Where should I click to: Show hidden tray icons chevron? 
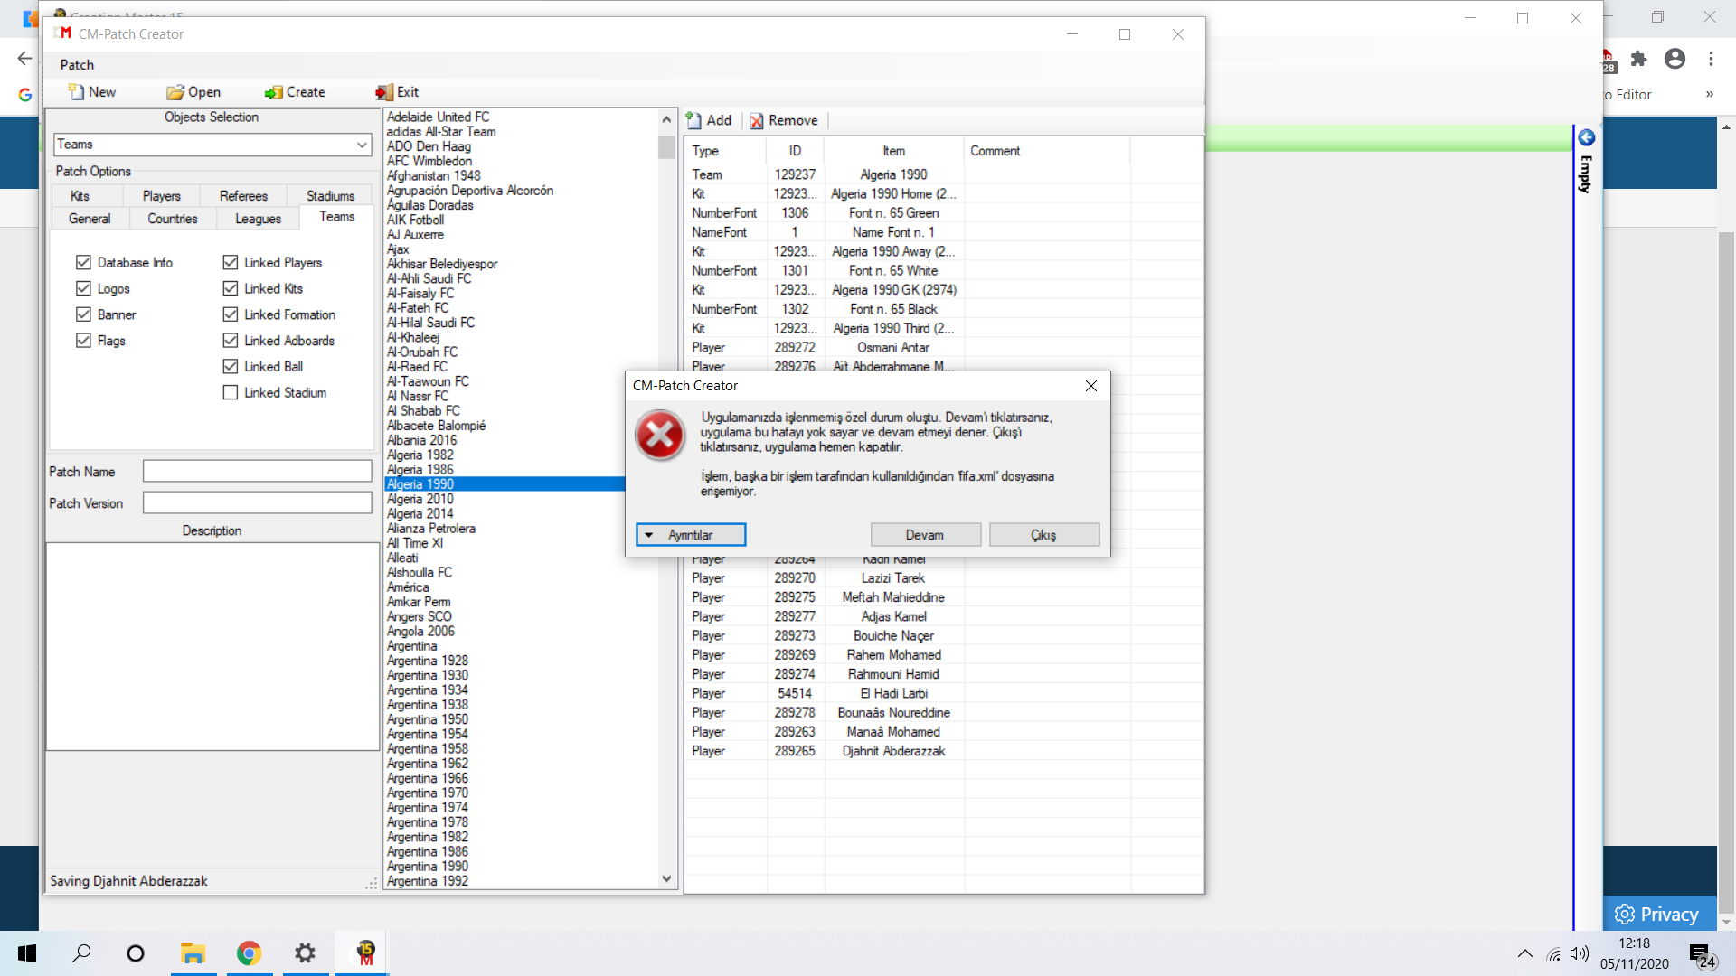[1525, 954]
